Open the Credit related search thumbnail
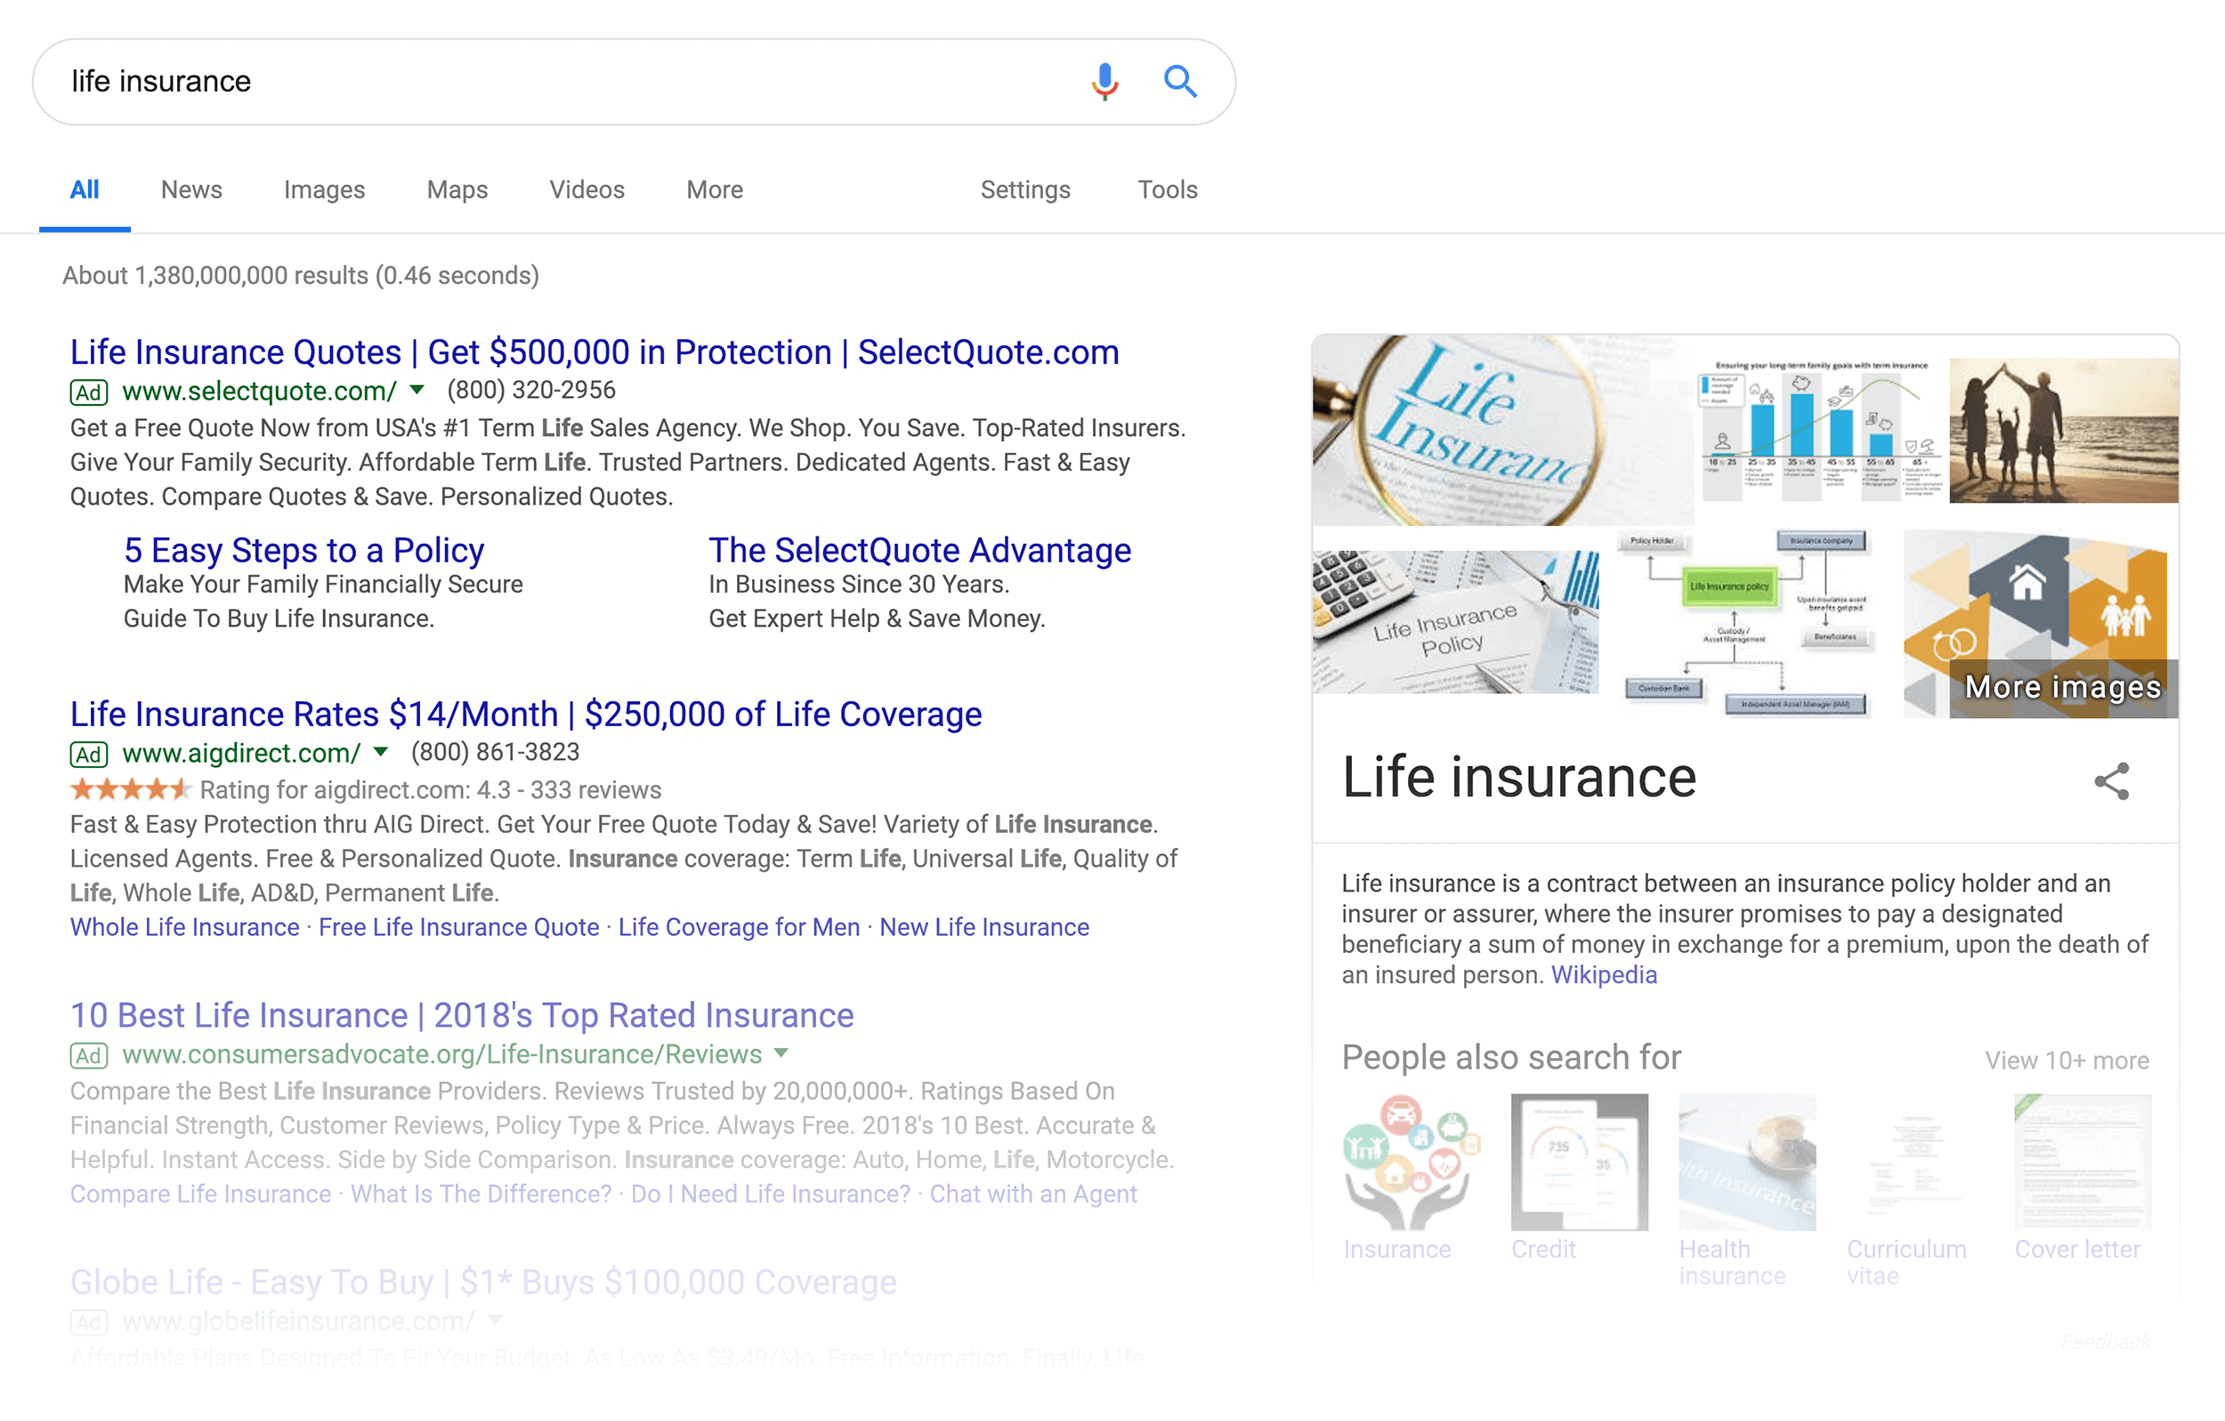This screenshot has width=2225, height=1421. [x=1579, y=1162]
